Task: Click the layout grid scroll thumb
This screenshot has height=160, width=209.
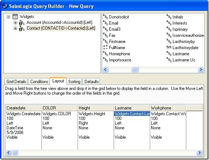Action: pos(15,152)
